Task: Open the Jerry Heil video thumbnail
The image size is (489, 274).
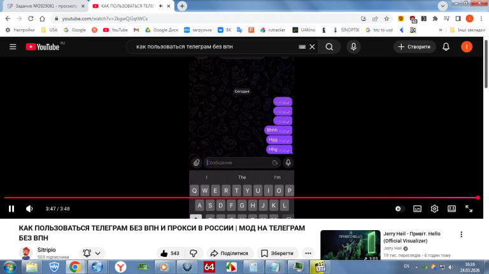Action: 350,245
